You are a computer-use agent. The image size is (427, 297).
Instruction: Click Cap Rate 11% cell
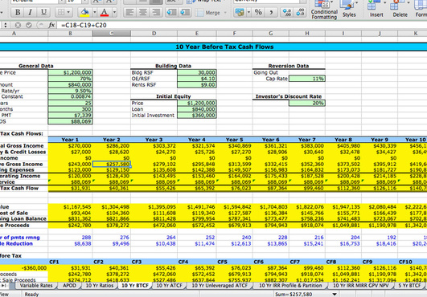(307, 79)
